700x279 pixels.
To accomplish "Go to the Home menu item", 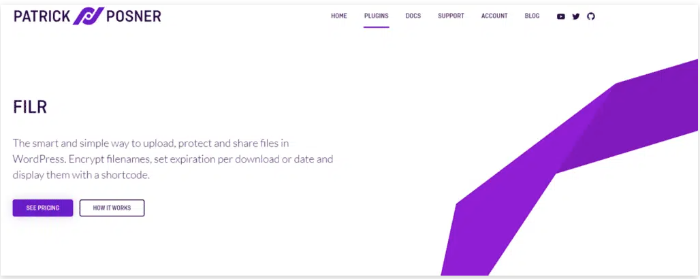I will [339, 16].
